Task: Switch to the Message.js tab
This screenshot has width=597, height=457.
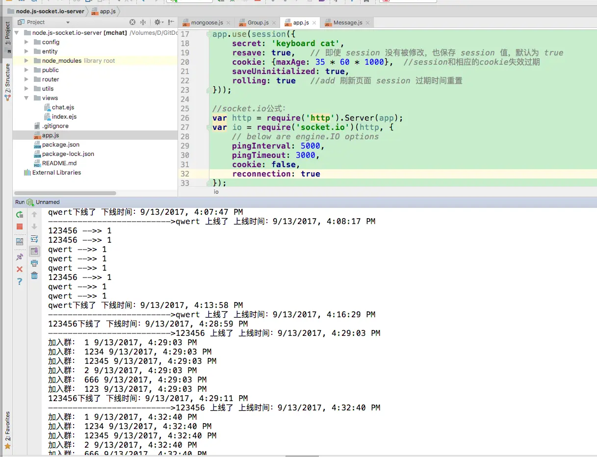Action: [x=348, y=23]
